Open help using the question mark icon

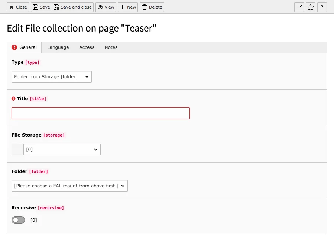coord(322,7)
